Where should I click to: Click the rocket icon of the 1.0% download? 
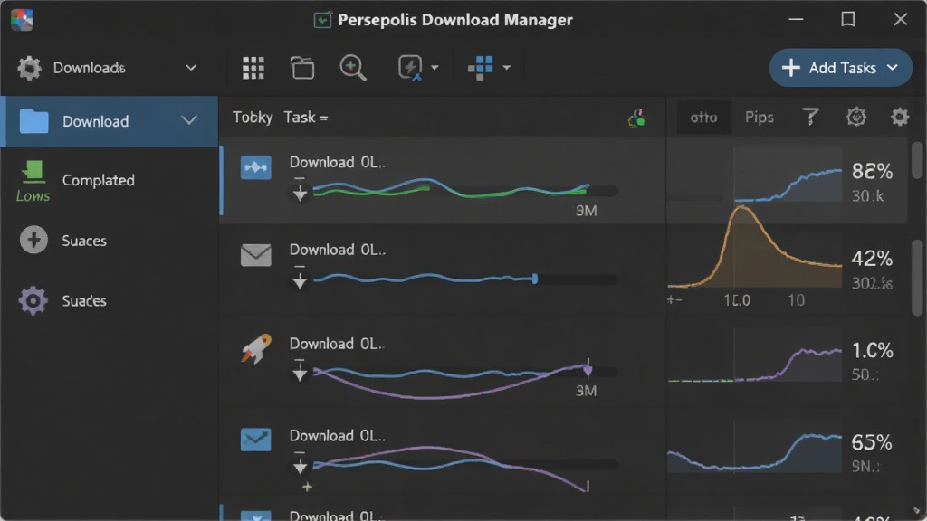[x=256, y=348]
